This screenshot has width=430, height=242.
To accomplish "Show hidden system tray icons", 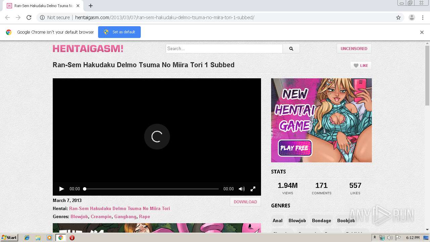I will [375, 238].
